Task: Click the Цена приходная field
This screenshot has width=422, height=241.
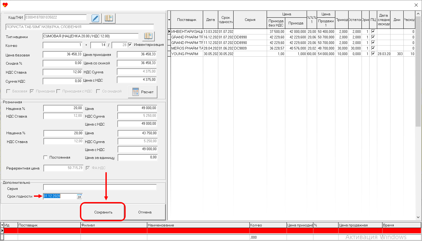Action: pos(137,55)
